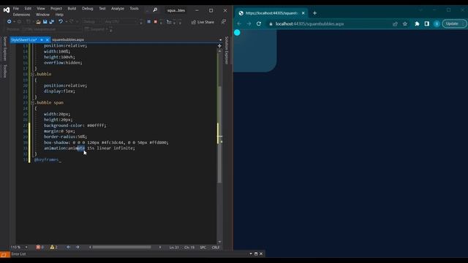Open the Process dropdown in debug toolbar

[44, 29]
